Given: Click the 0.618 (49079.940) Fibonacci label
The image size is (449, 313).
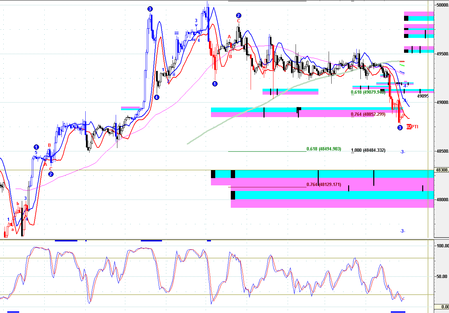Looking at the screenshot, I should [x=368, y=92].
